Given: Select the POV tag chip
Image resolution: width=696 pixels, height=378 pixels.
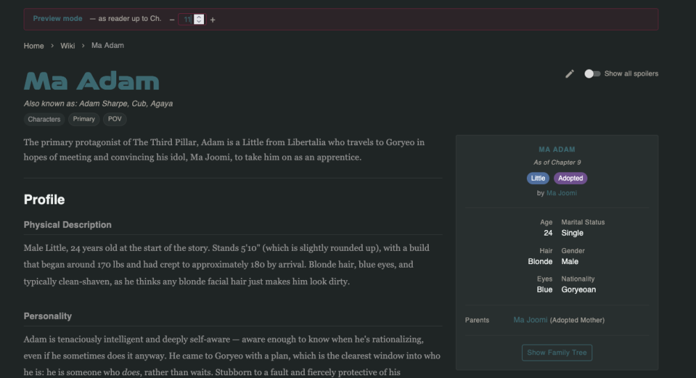Looking at the screenshot, I should [115, 120].
